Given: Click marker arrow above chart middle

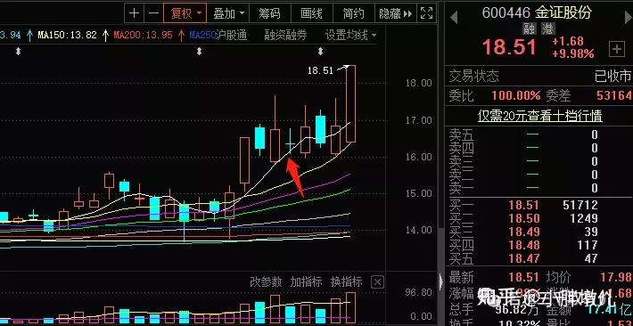Looking at the screenshot, I should (199, 52).
